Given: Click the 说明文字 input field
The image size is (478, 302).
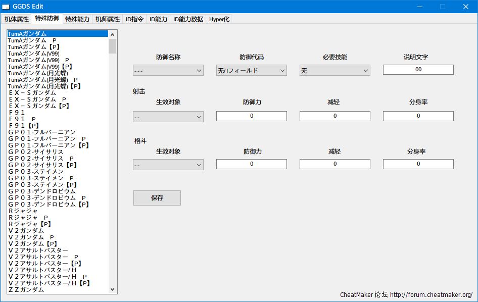Looking at the screenshot, I should click(418, 70).
